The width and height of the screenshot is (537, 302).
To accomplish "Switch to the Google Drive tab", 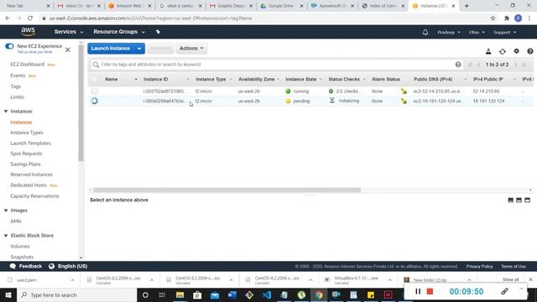I will 282,6.
